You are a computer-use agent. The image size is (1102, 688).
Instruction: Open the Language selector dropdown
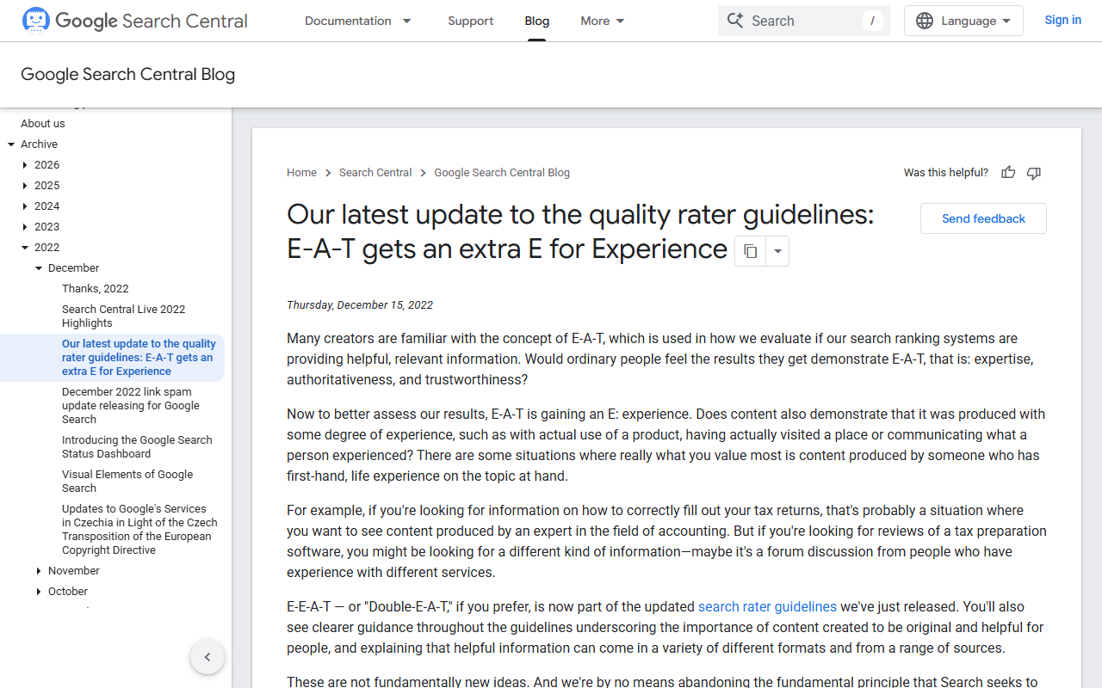pos(963,21)
